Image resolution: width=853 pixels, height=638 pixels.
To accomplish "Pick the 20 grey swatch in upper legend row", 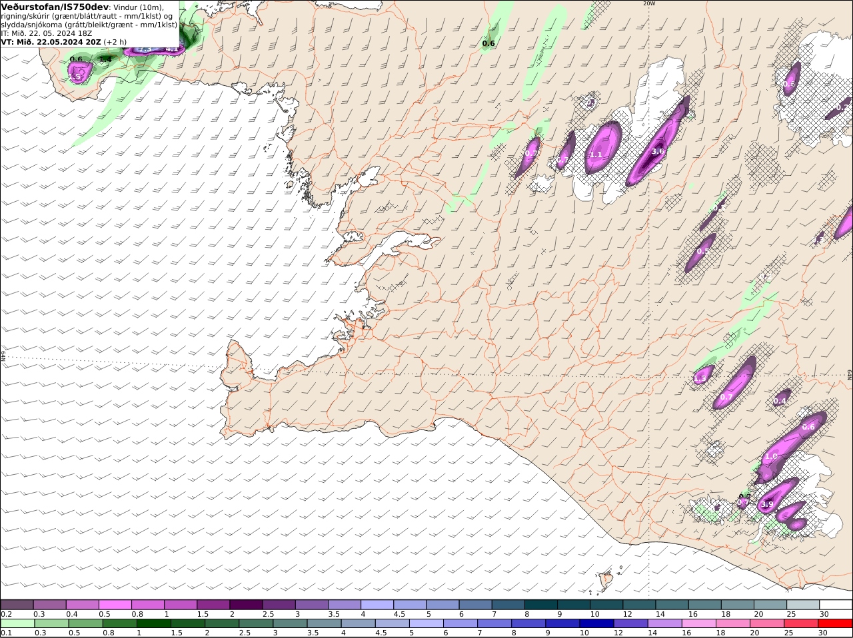I will click(x=770, y=605).
